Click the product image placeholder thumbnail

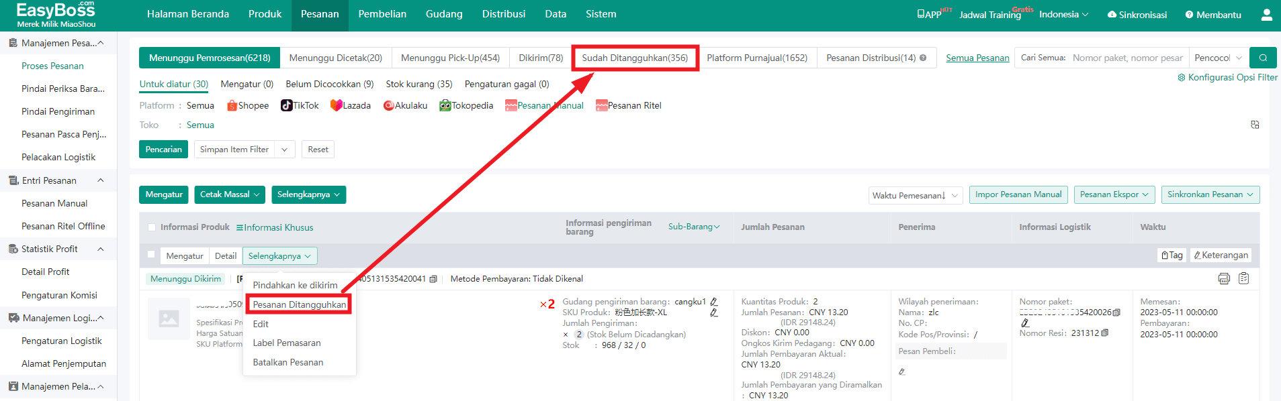point(169,319)
